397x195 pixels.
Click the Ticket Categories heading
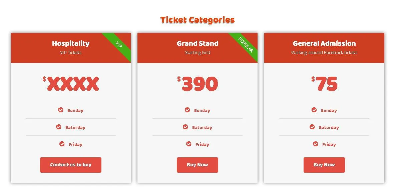(197, 20)
